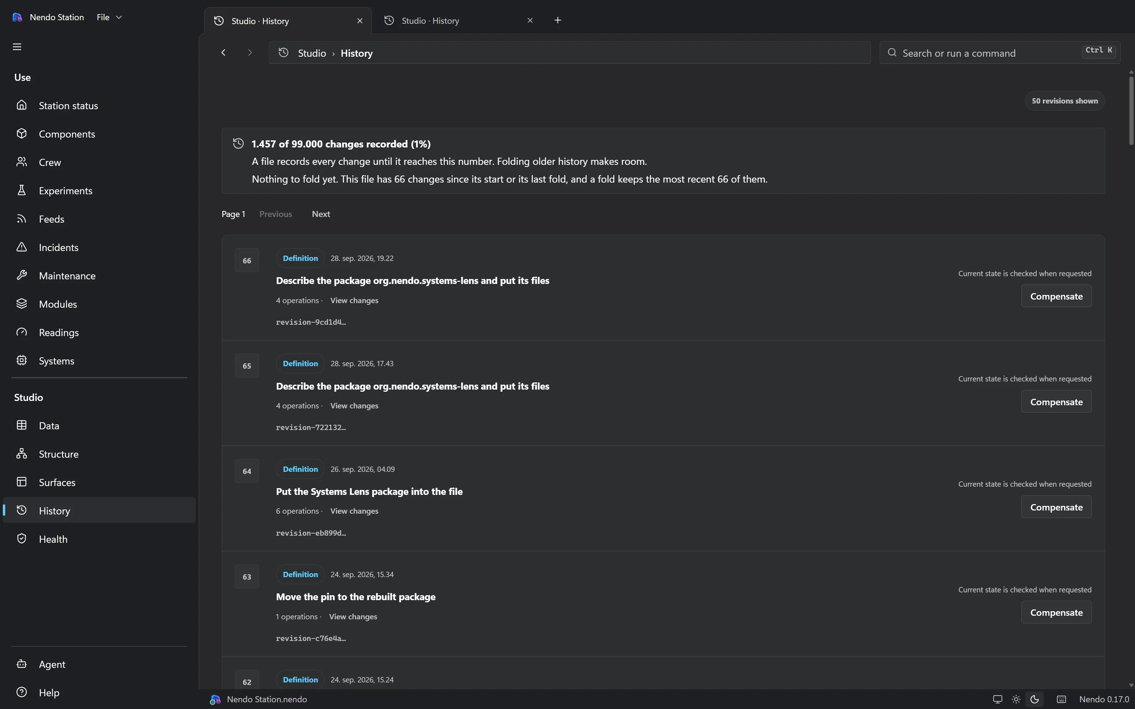
Task: Open Experiments in the sidebar
Action: pos(99,191)
